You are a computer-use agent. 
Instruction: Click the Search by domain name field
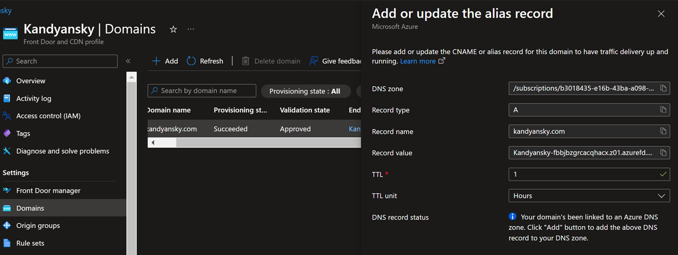coord(202,91)
